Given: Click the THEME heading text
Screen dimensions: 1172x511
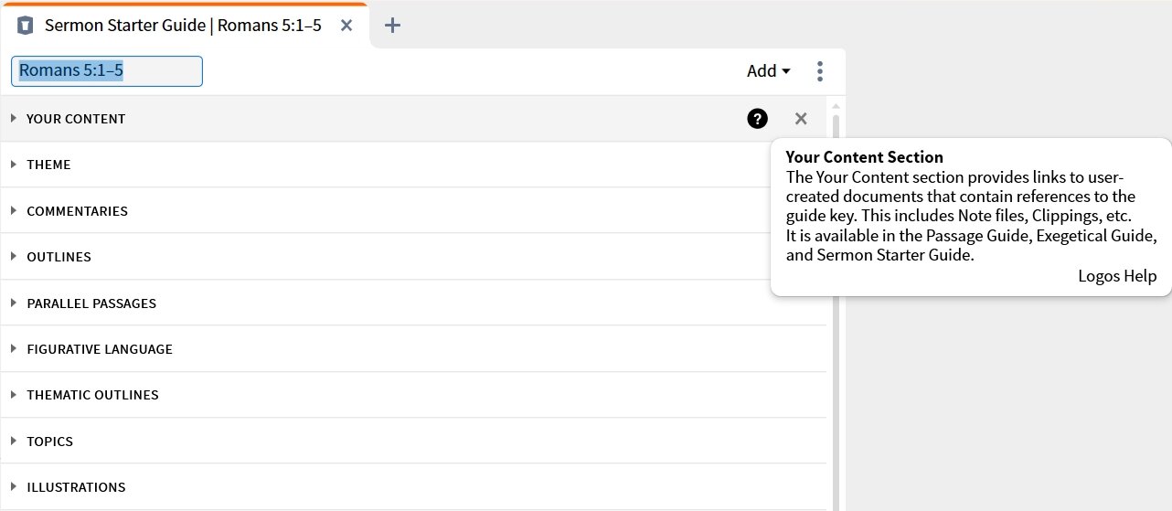Looking at the screenshot, I should (x=48, y=165).
